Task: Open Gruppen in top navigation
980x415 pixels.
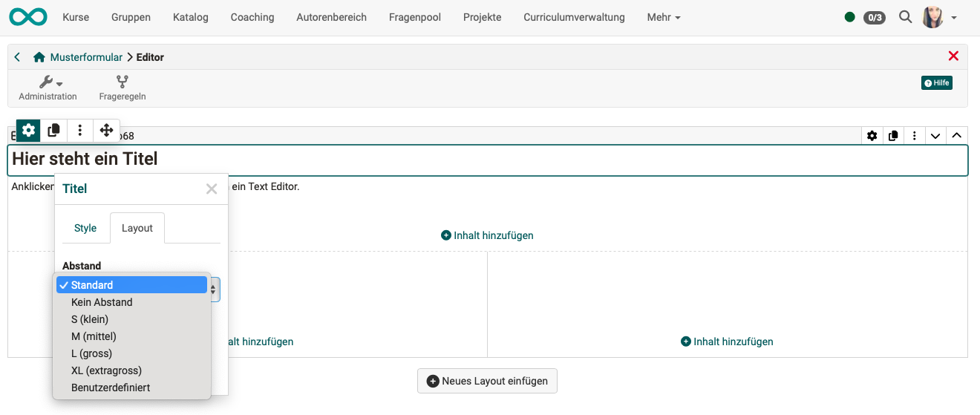Action: click(131, 17)
